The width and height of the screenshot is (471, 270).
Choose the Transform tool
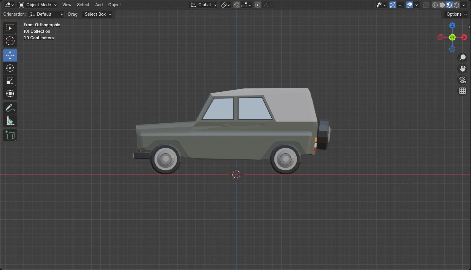click(x=10, y=93)
